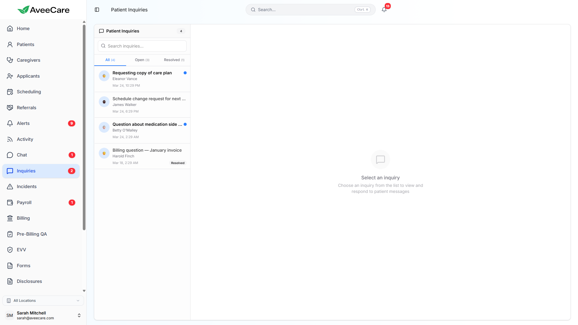Open Activity via the feed icon

click(x=10, y=139)
